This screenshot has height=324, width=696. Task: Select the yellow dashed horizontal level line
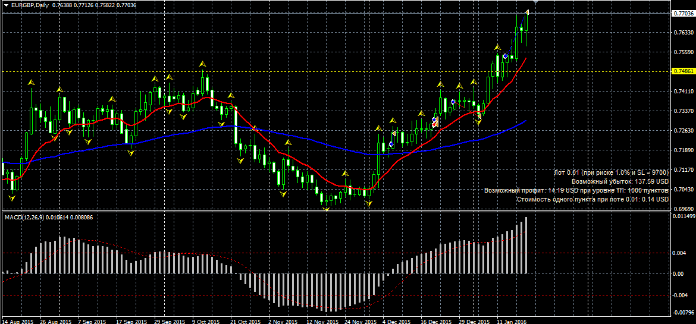tap(337, 71)
